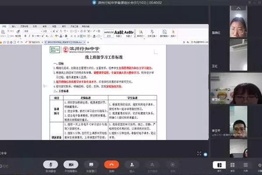This screenshot has width=262, height=175.
Task: Open the 新样式 dropdown
Action: tap(140, 34)
